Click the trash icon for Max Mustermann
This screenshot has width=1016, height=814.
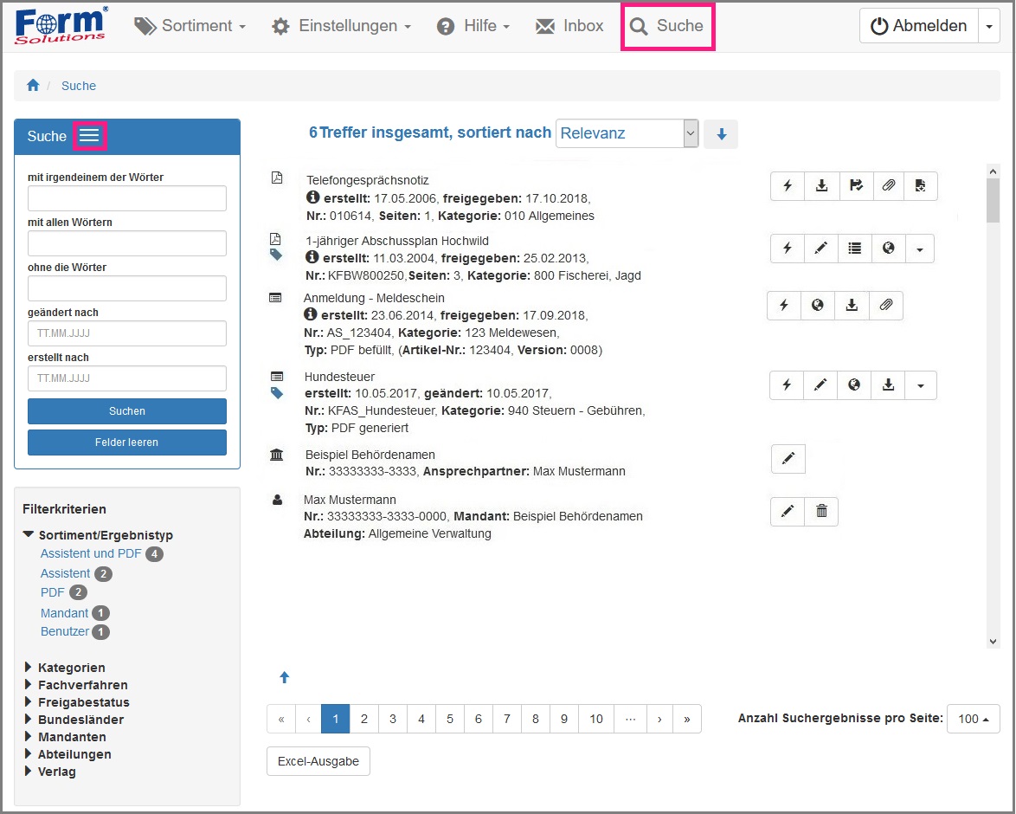pos(821,512)
